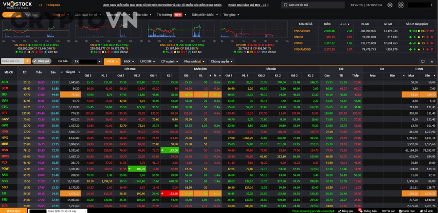Open Khám phá Bảng giá Mini link

[249, 5]
